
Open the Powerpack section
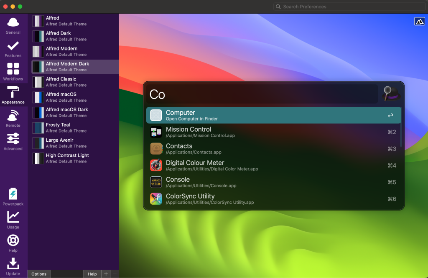coord(13,197)
